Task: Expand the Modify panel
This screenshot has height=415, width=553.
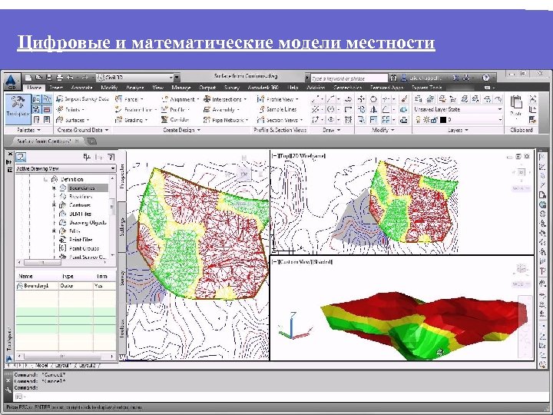Action: click(383, 130)
